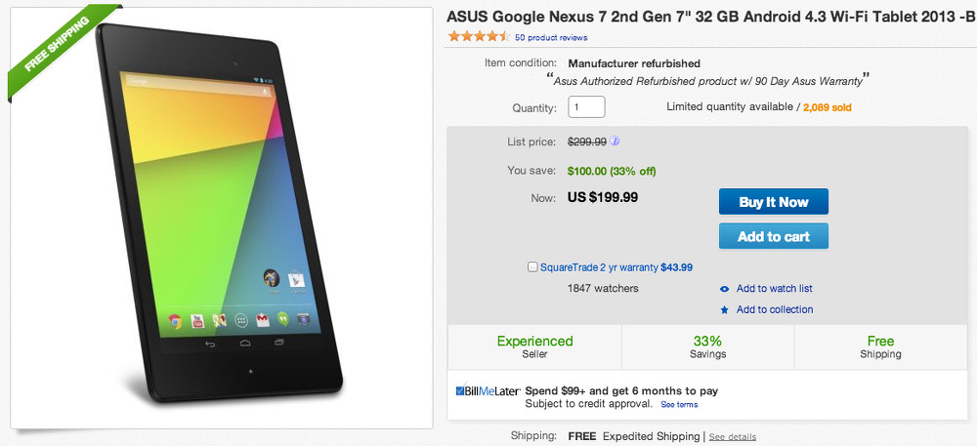Screen dimensions: 977x446
Task: Click the BillMeLater logo
Action: [488, 391]
